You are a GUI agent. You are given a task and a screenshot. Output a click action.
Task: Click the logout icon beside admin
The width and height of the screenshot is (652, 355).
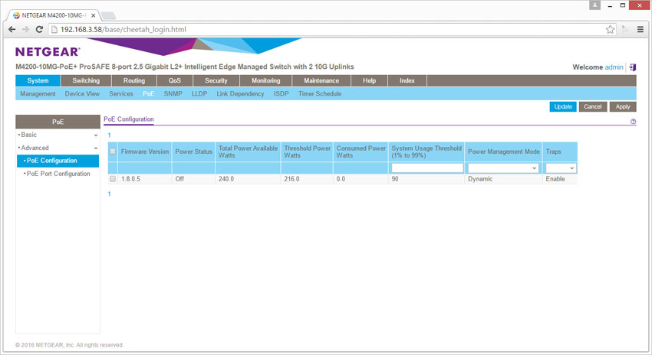click(x=633, y=67)
